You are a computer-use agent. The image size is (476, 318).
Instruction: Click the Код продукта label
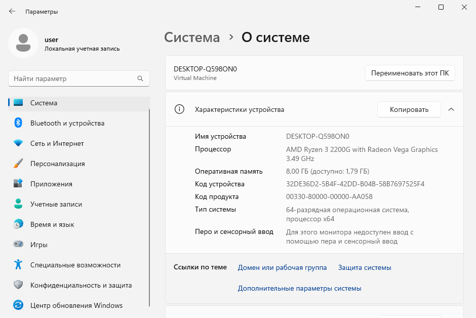tap(217, 196)
